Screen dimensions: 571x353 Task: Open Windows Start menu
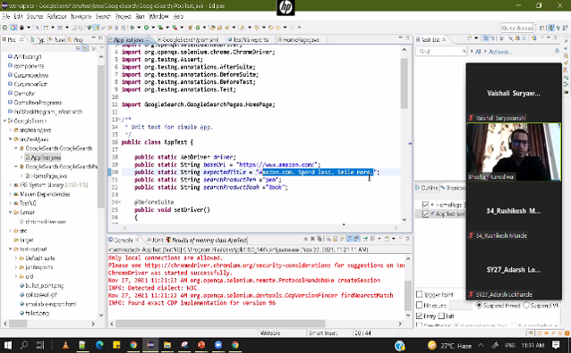pos(7,345)
